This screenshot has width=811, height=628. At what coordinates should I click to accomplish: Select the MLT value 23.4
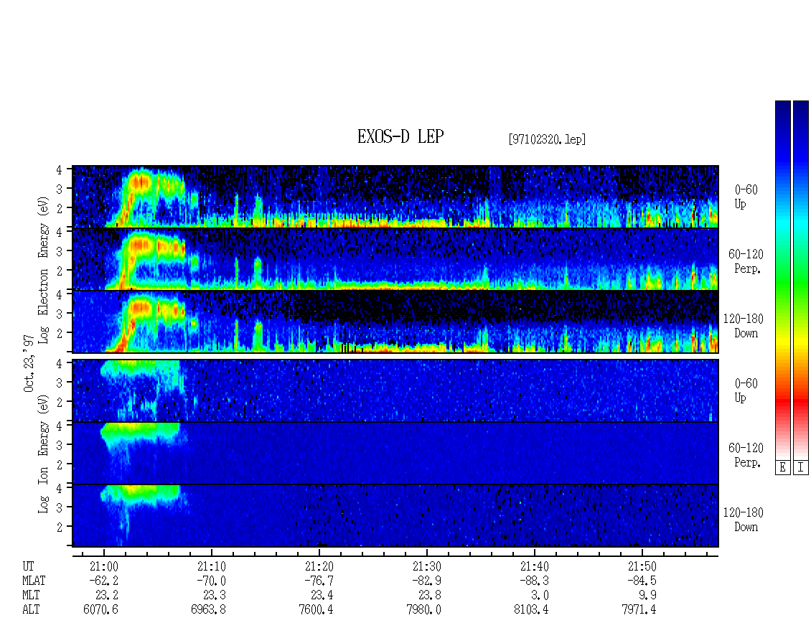tap(322, 596)
